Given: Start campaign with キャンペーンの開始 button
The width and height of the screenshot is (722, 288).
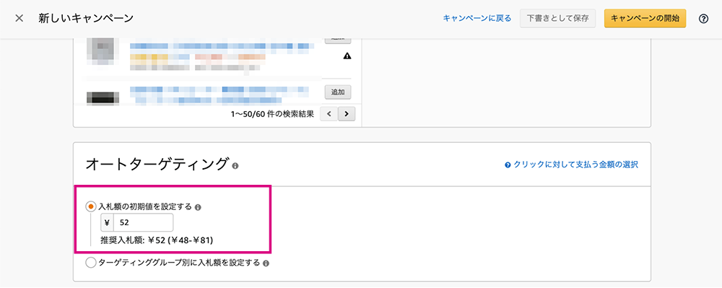Looking at the screenshot, I should 645,18.
